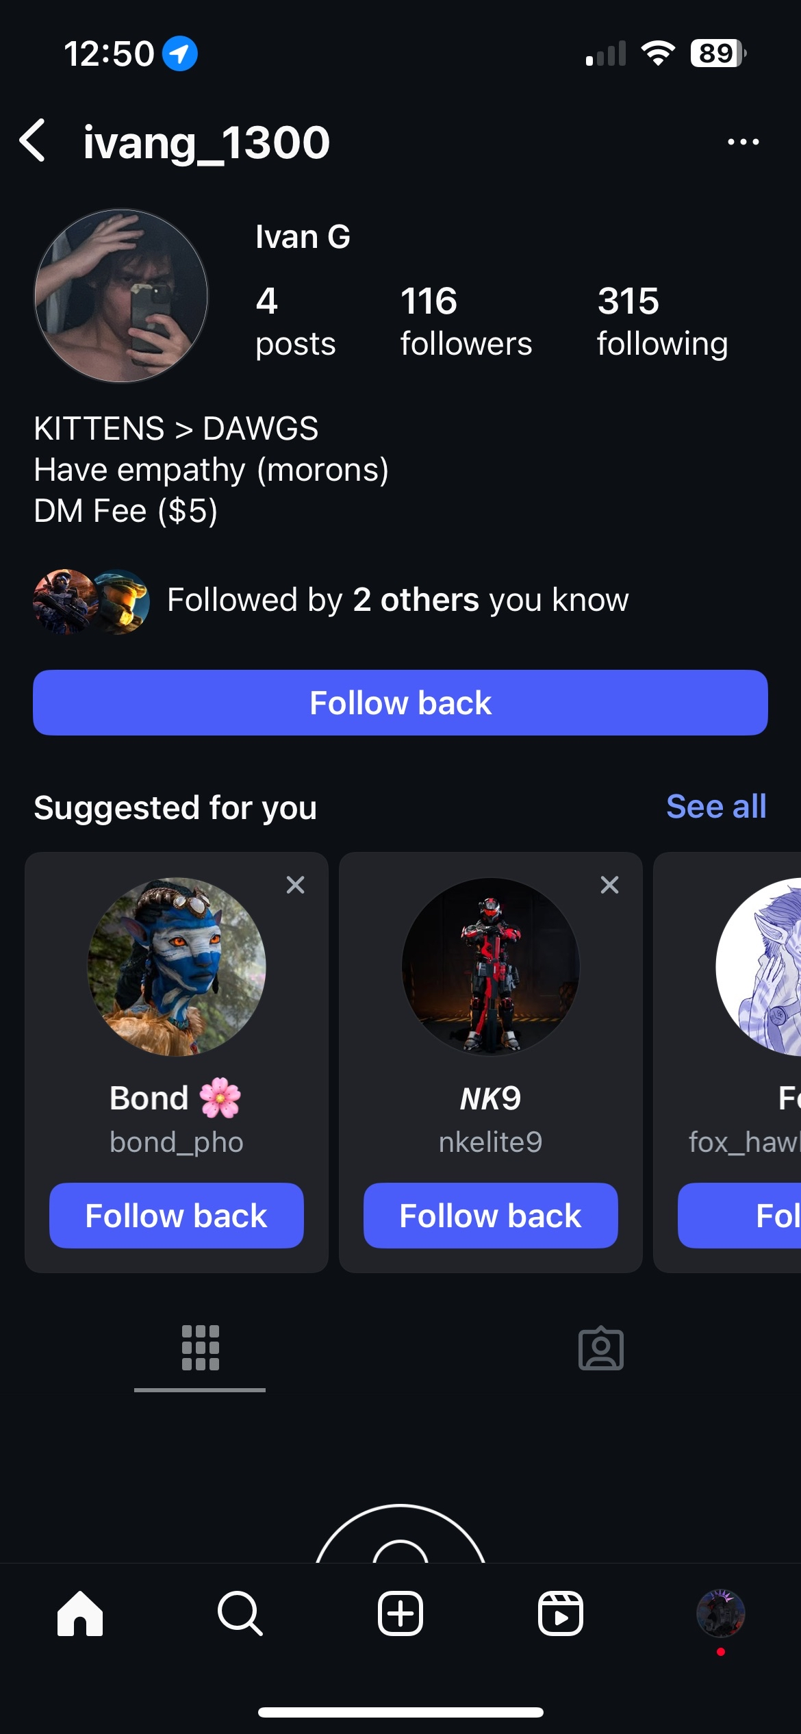The width and height of the screenshot is (801, 1734).
Task: Follow back nkelite9
Action: (x=490, y=1216)
